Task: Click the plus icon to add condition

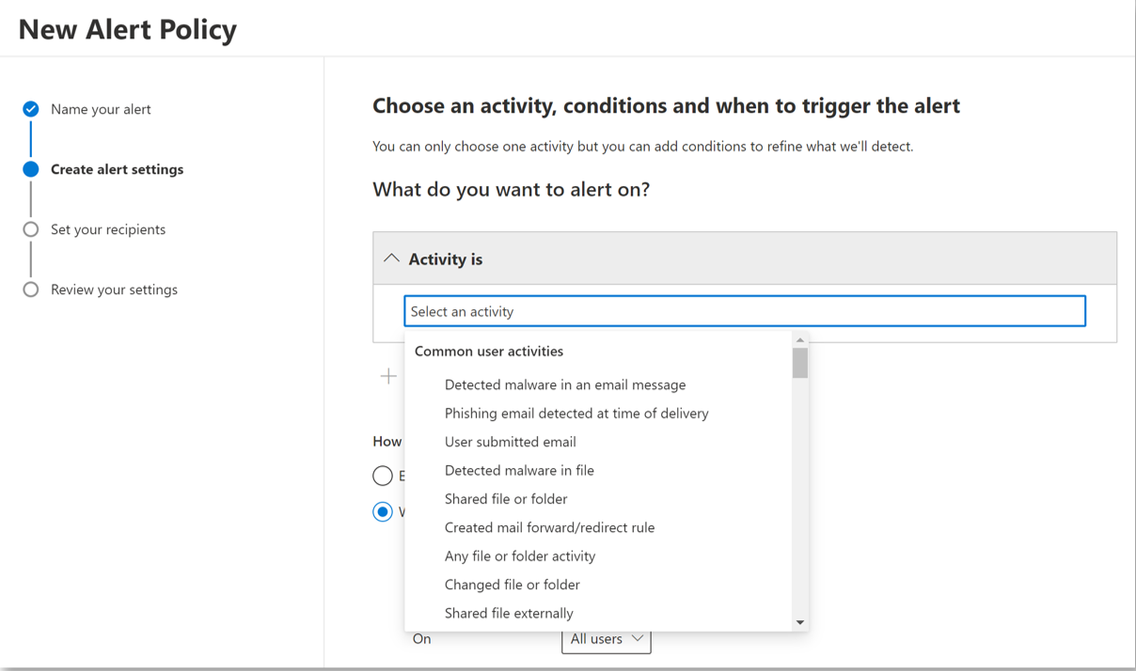Action: coord(388,376)
